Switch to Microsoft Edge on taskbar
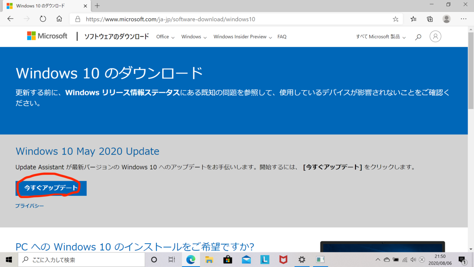474x267 pixels. click(x=191, y=260)
